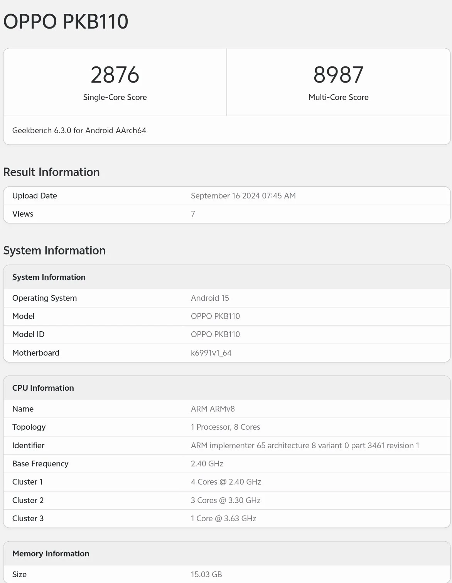Select OPPO PKB110 in the Model ID row

(215, 334)
